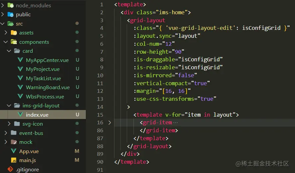The image size is (295, 173).
Task: Click the U git status of index.vue
Action: coord(77,115)
